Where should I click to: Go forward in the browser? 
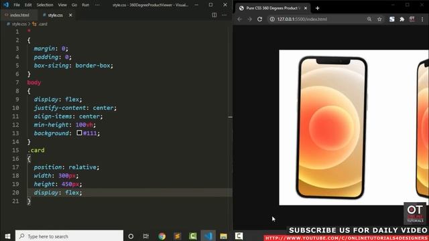click(249, 19)
